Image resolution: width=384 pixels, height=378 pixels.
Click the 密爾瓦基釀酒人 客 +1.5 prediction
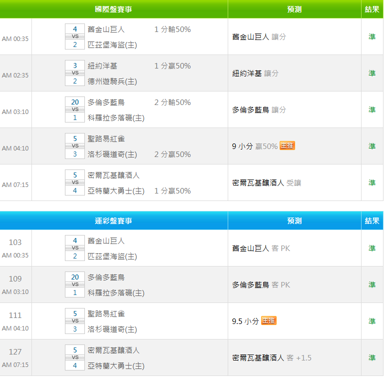pyautogui.click(x=272, y=358)
